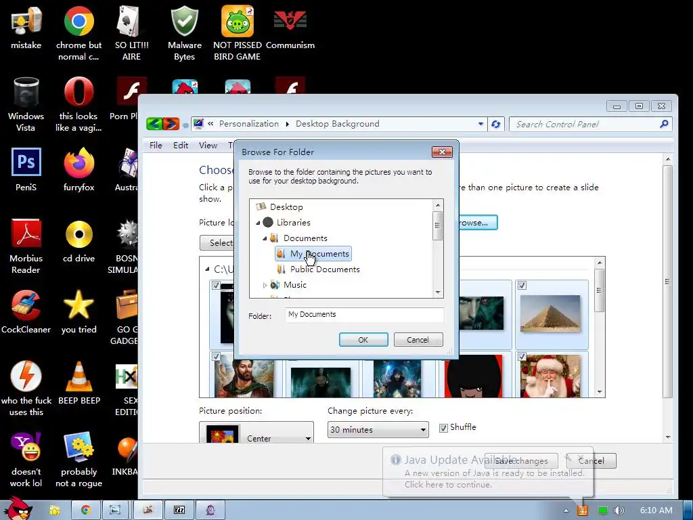Open the blue Photoshop Ps desktop icon
Image resolution: width=693 pixels, height=520 pixels.
(x=26, y=169)
